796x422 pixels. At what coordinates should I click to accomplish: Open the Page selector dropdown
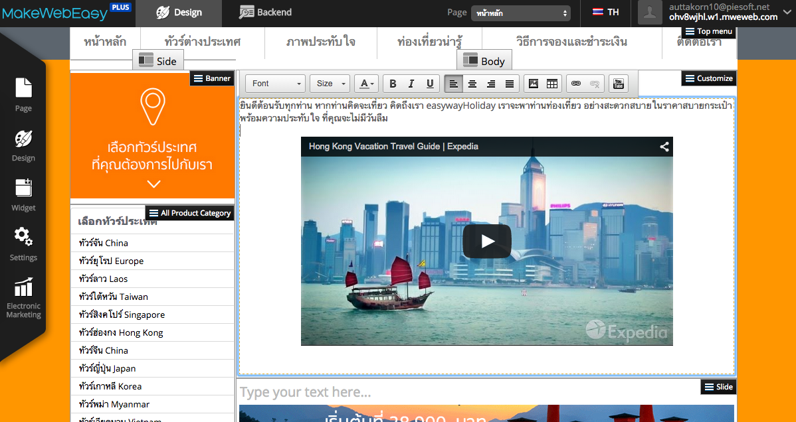(520, 13)
